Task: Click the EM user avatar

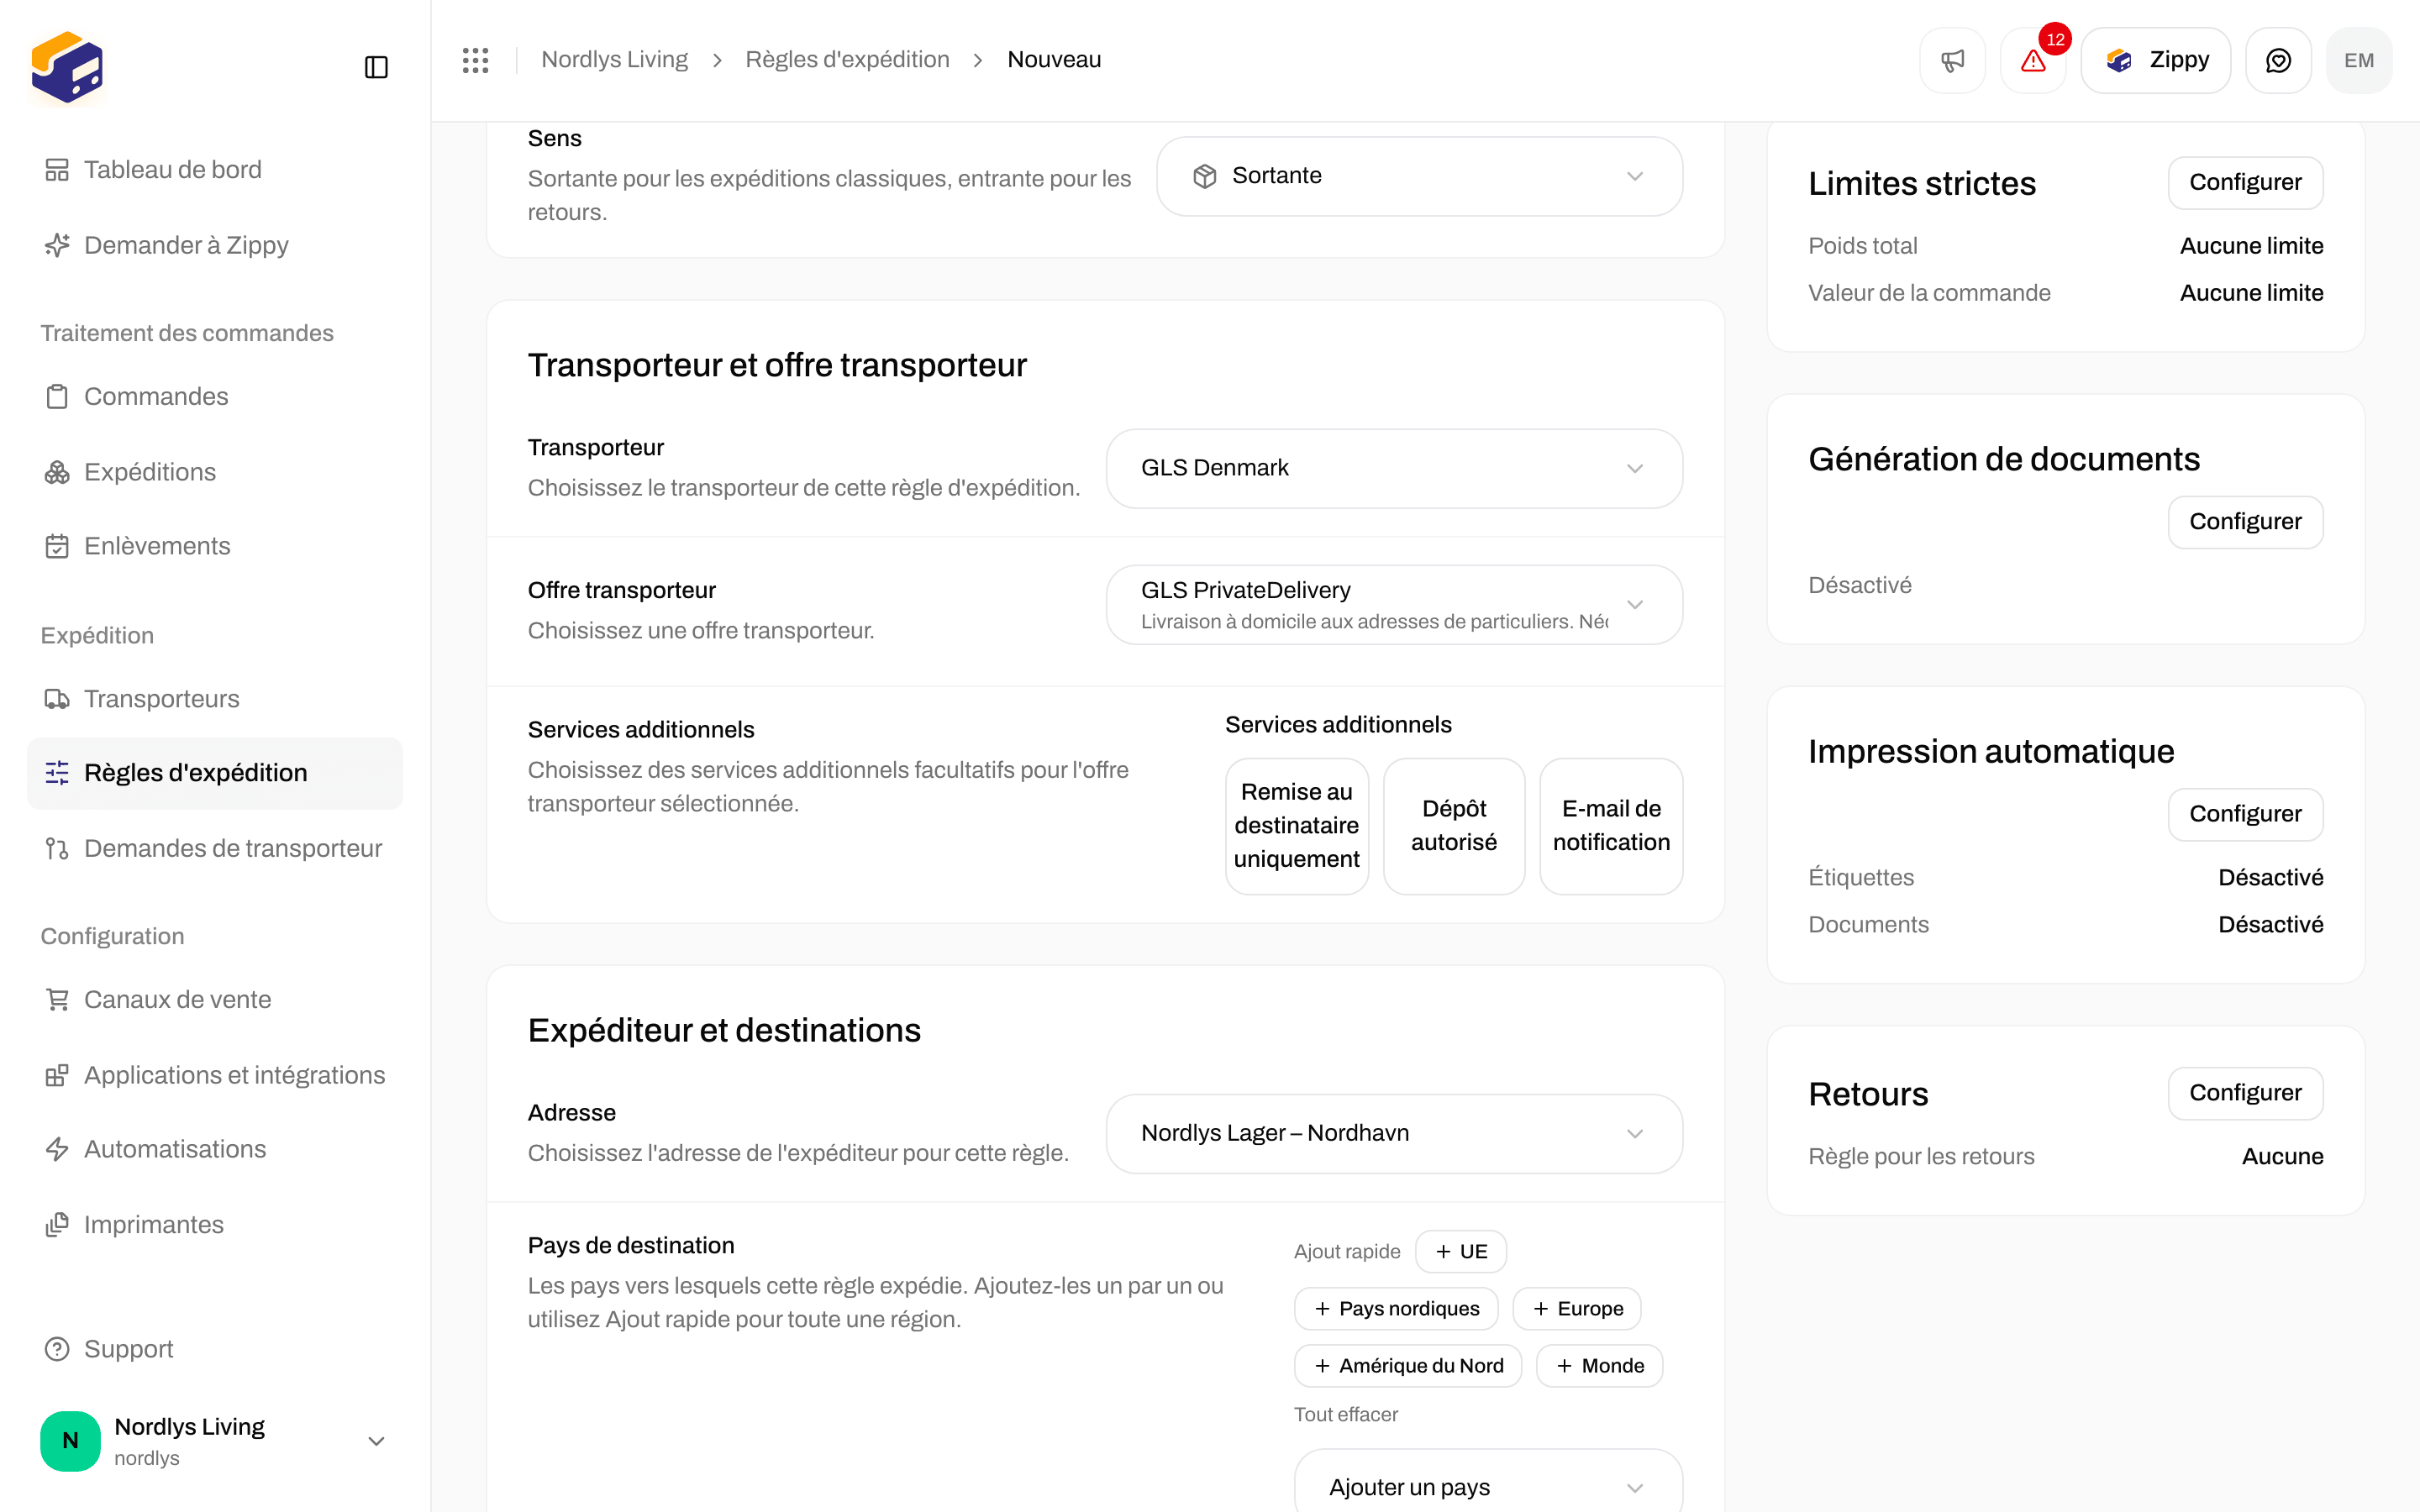Action: 2359,60
